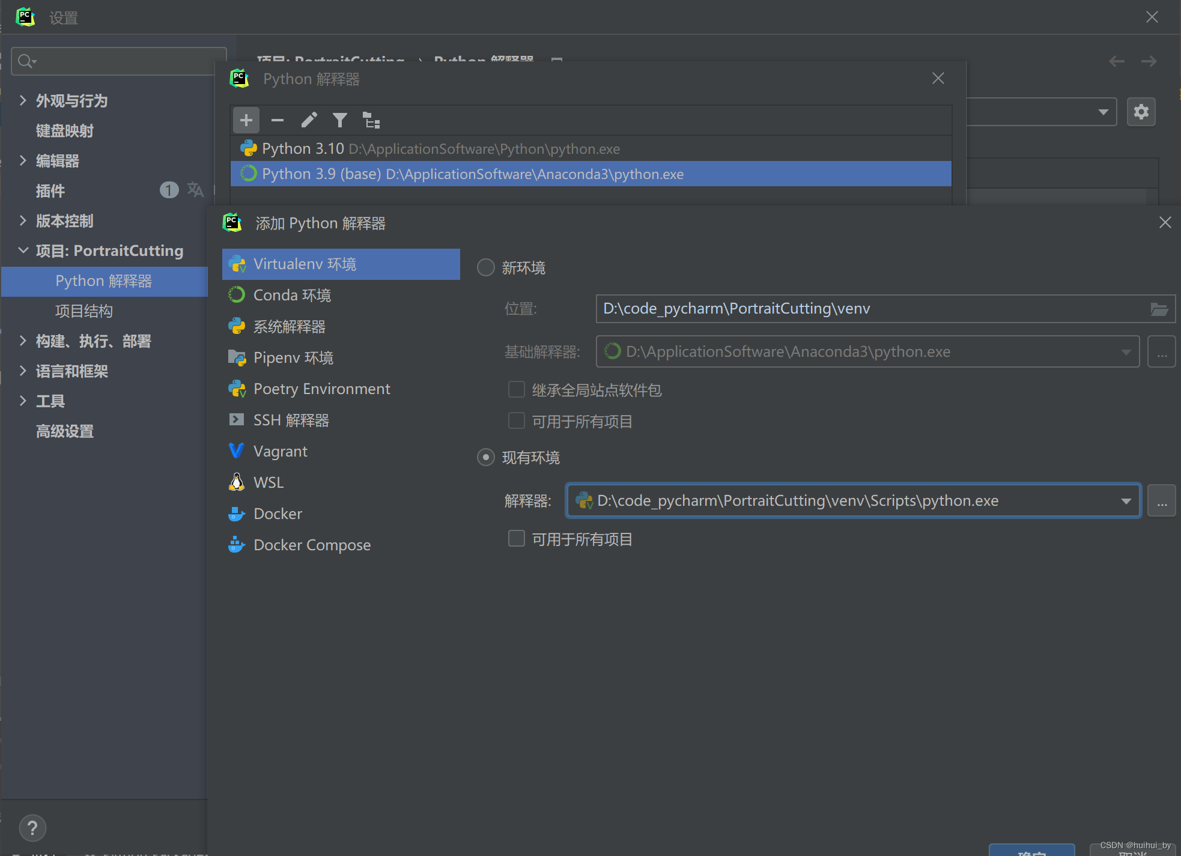Click the remove interpreter minus icon
This screenshot has height=856, width=1181.
click(278, 121)
